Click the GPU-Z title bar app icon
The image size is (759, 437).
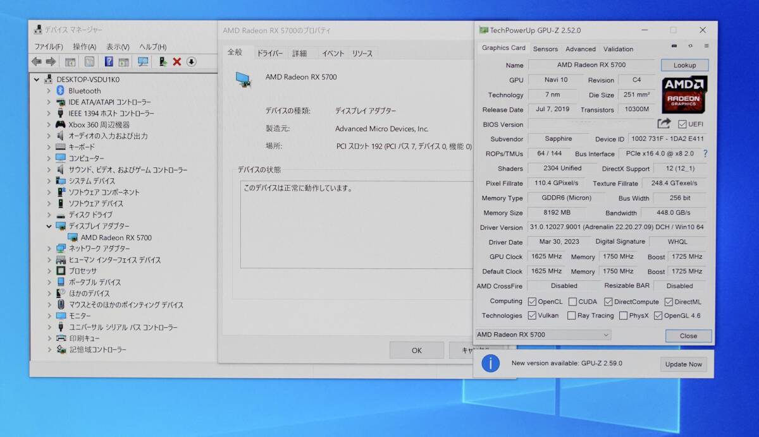click(484, 30)
